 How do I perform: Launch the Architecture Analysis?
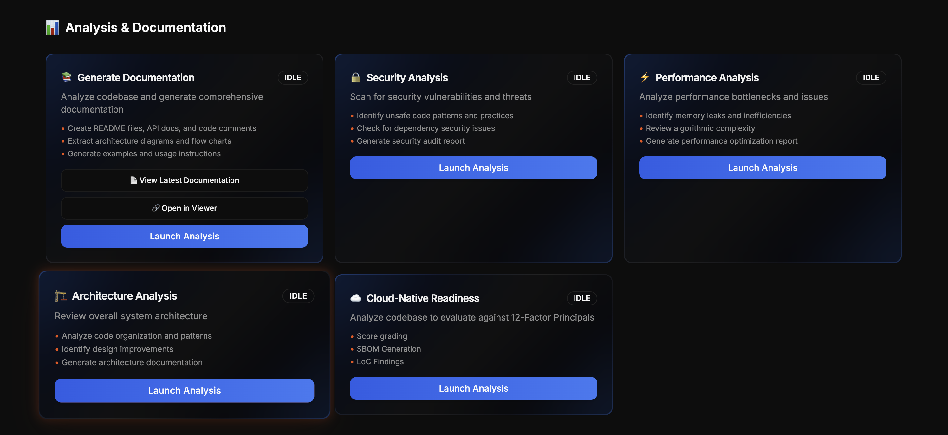(184, 391)
